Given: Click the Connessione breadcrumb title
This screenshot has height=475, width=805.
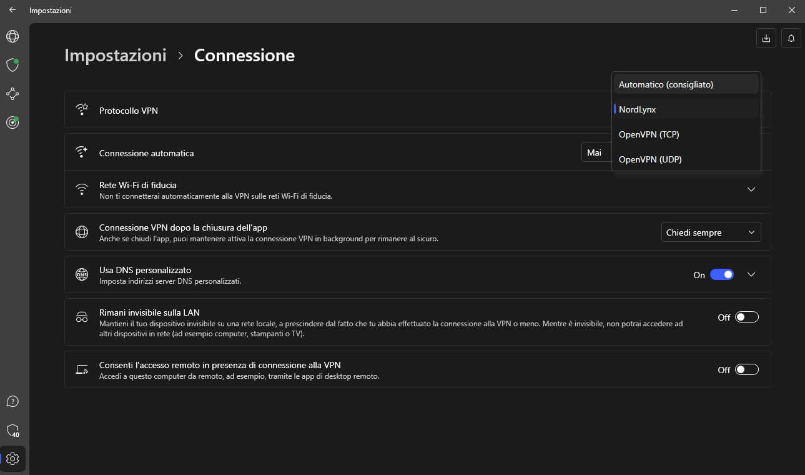Looking at the screenshot, I should click(x=244, y=55).
